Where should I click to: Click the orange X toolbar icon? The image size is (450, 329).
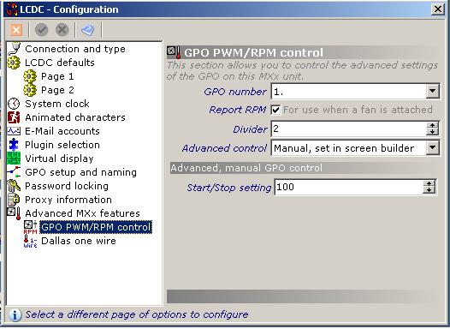click(x=16, y=30)
